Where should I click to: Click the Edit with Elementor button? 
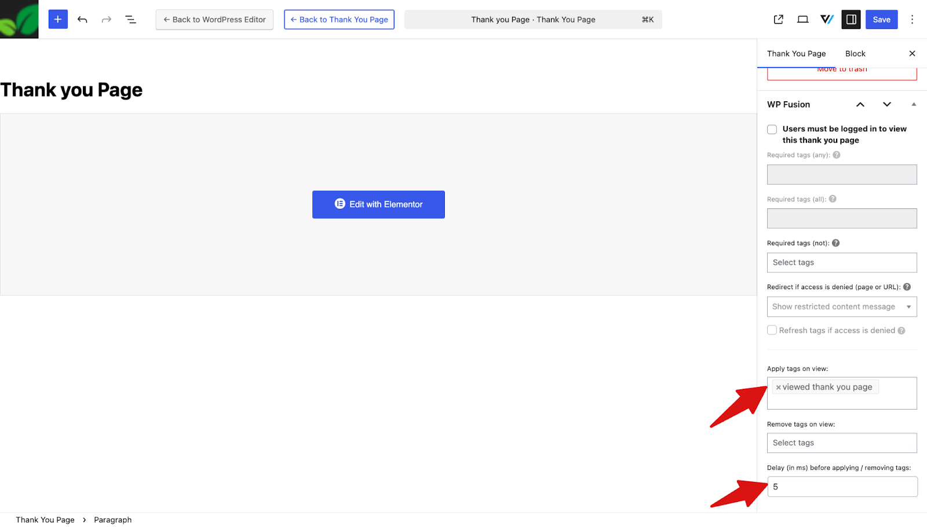pyautogui.click(x=378, y=204)
